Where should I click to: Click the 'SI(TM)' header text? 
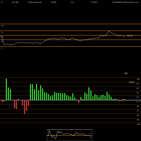pos(54,2)
